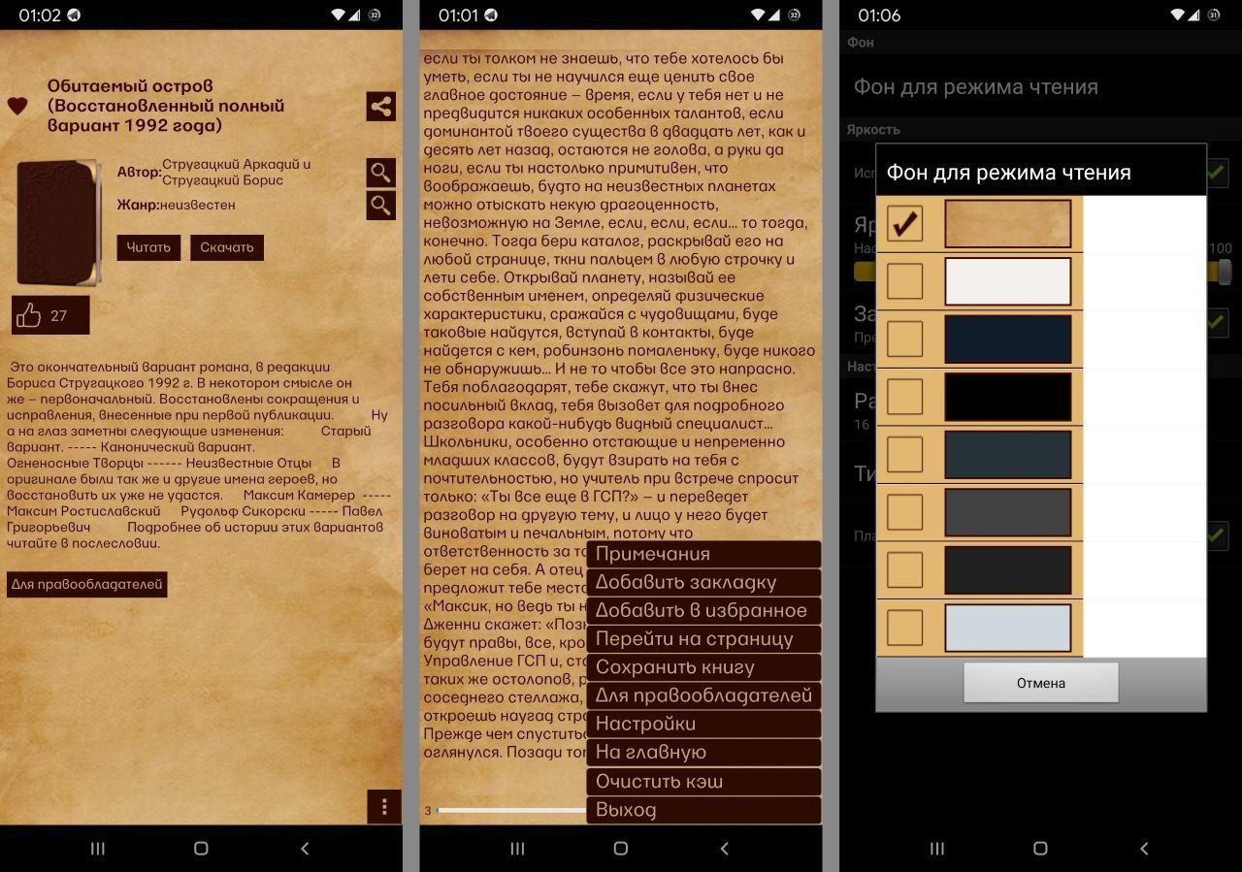This screenshot has width=1242, height=872.
Task: Tap home button on left navigation bar
Action: click(x=201, y=848)
